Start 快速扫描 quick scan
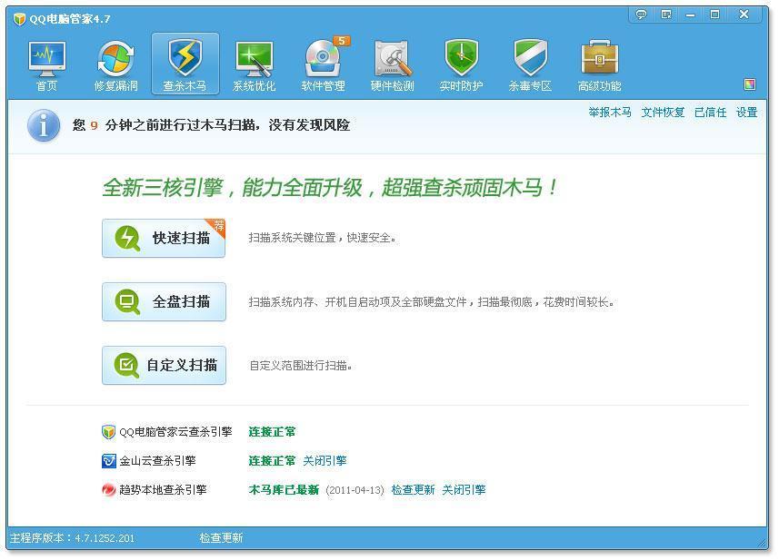Image resolution: width=779 pixels, height=560 pixels. pos(164,239)
